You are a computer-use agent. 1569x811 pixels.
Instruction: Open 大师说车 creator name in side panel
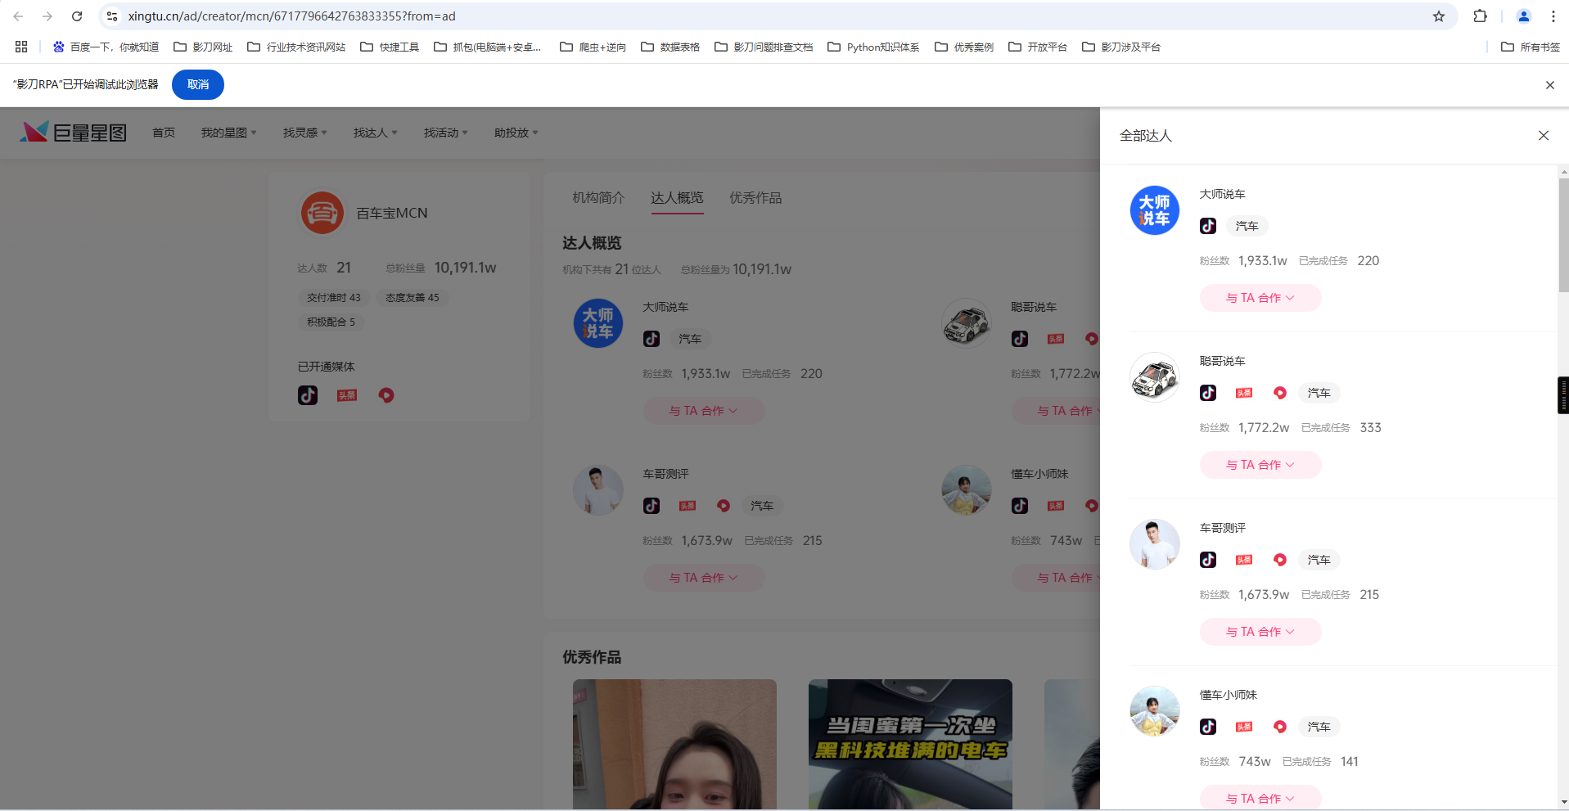[x=1222, y=194]
